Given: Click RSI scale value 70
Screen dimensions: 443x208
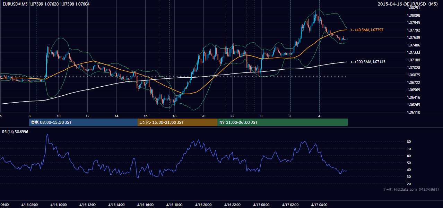Looking at the screenshot, I should point(409,149).
